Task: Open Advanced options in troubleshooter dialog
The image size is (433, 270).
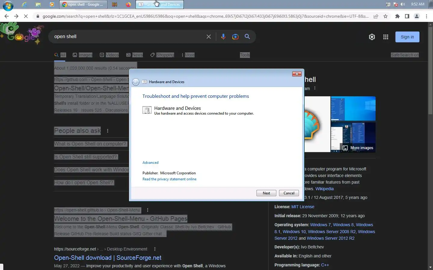Action: [x=150, y=163]
